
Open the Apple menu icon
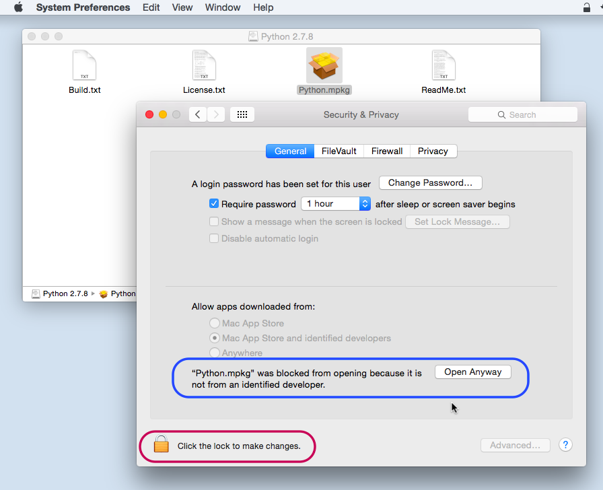(x=18, y=7)
